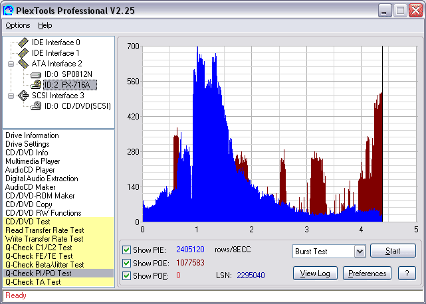The width and height of the screenshot is (426, 304).
Task: Uncheck the Show POE checkbox
Action: [x=126, y=263]
